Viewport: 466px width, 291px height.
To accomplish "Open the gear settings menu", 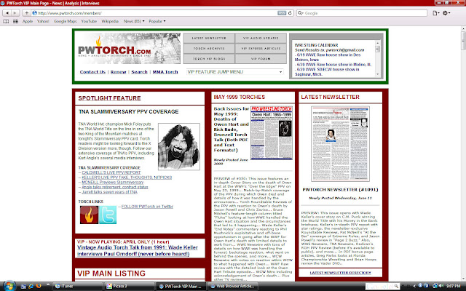I will coord(446,13).
